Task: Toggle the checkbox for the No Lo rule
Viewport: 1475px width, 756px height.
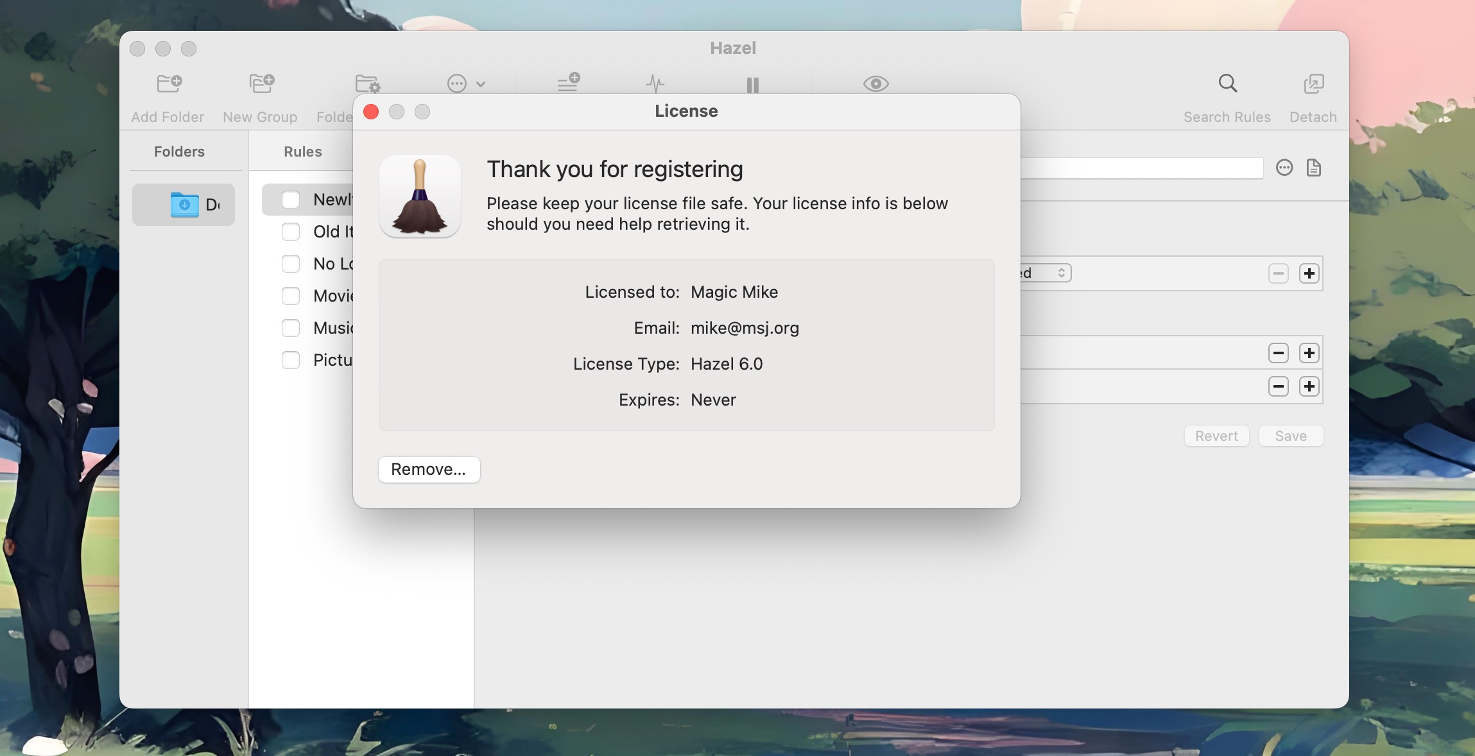Action: click(291, 264)
